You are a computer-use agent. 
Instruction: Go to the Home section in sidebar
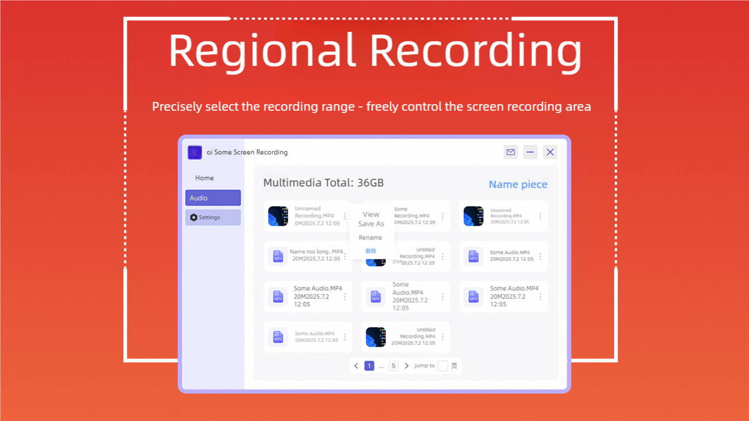click(205, 178)
